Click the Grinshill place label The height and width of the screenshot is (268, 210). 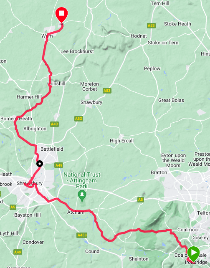pyautogui.click(x=56, y=83)
